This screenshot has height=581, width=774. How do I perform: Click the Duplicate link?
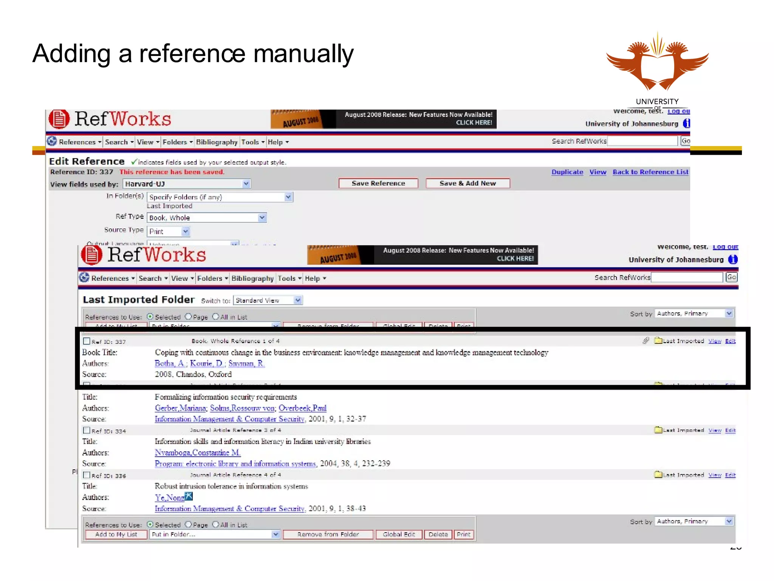[x=567, y=172]
